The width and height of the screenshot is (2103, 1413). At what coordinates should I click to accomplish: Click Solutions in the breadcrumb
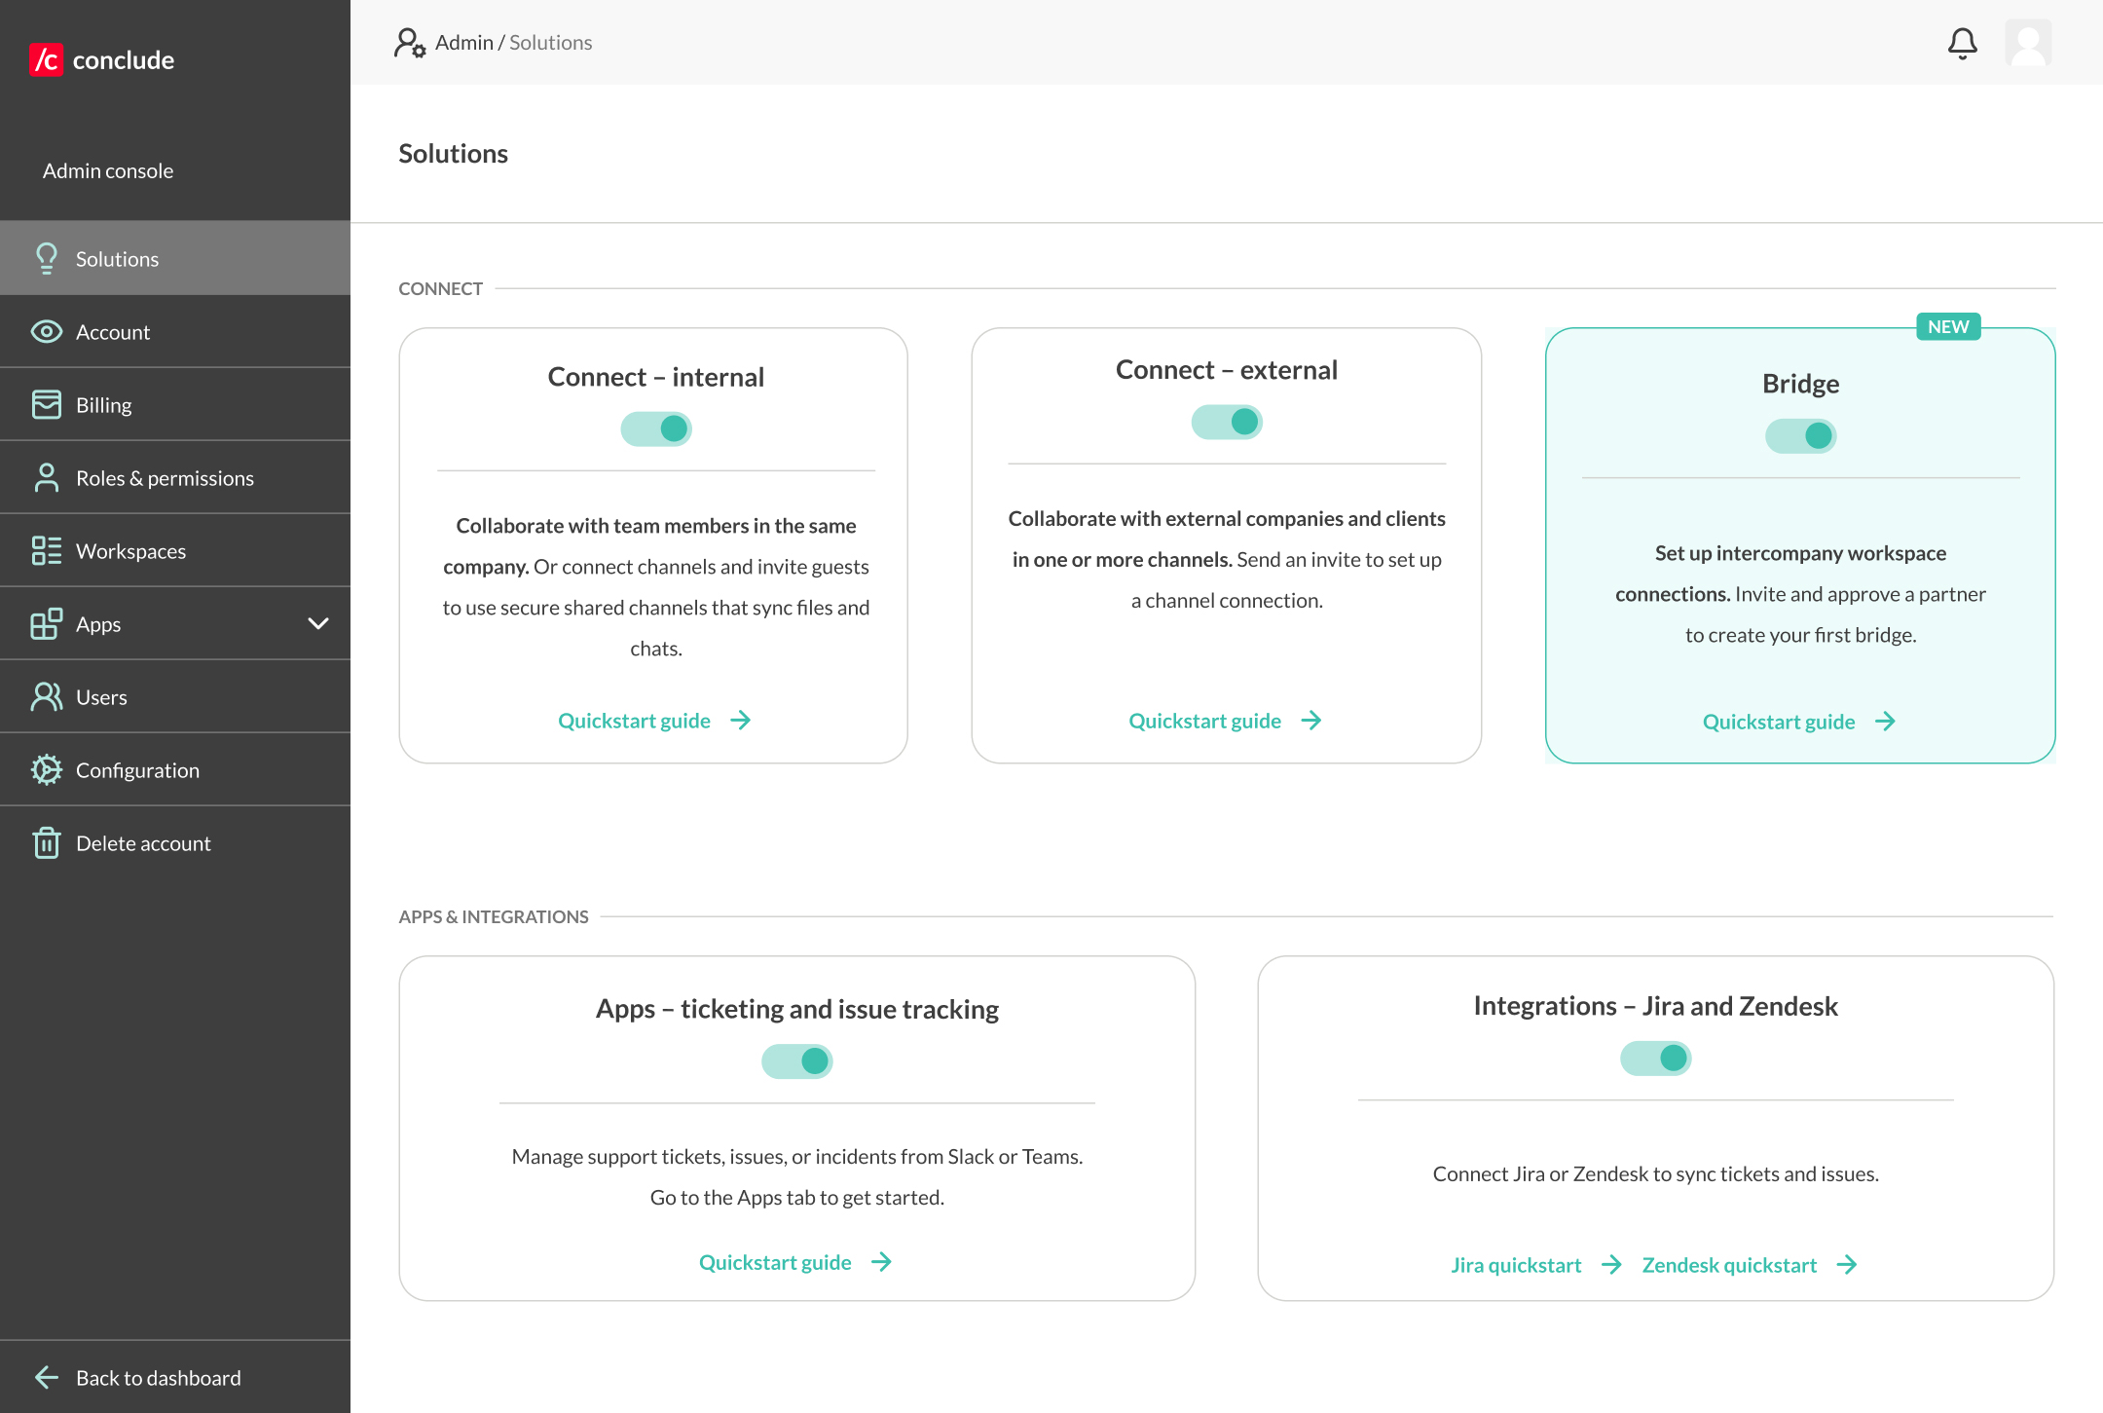[x=550, y=42]
